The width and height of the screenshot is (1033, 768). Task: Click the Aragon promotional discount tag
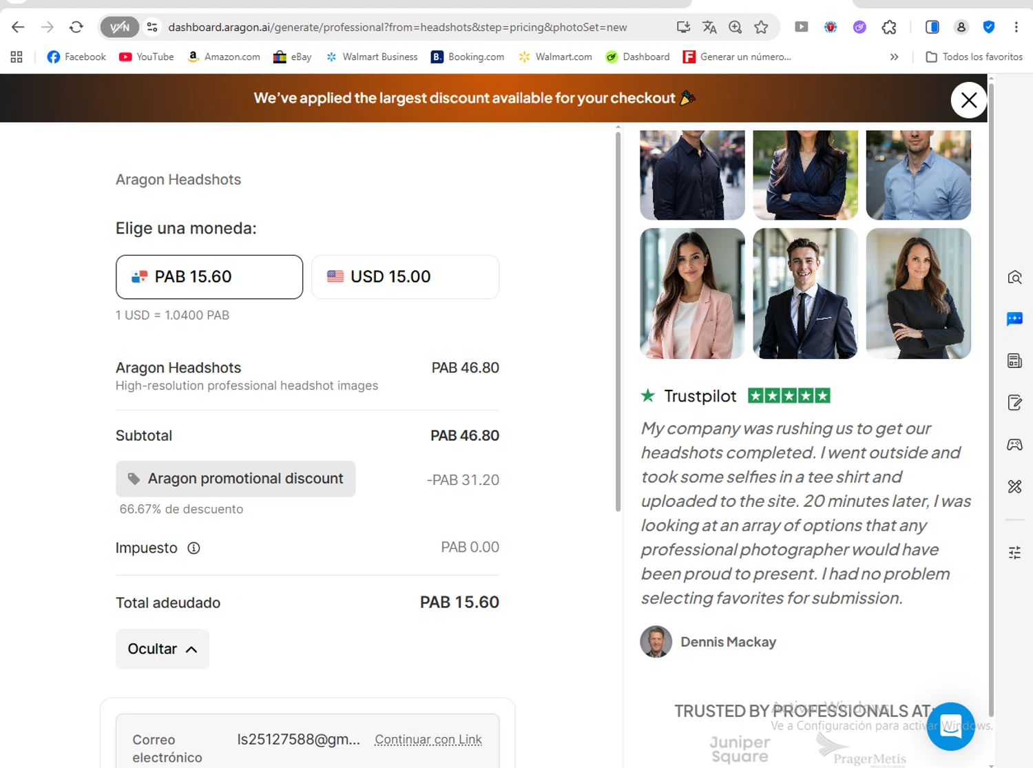point(236,479)
